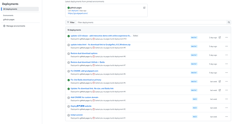The image size is (237, 124).
Task: Click the 'deployed' link on github-pages card
Action: (75, 11)
